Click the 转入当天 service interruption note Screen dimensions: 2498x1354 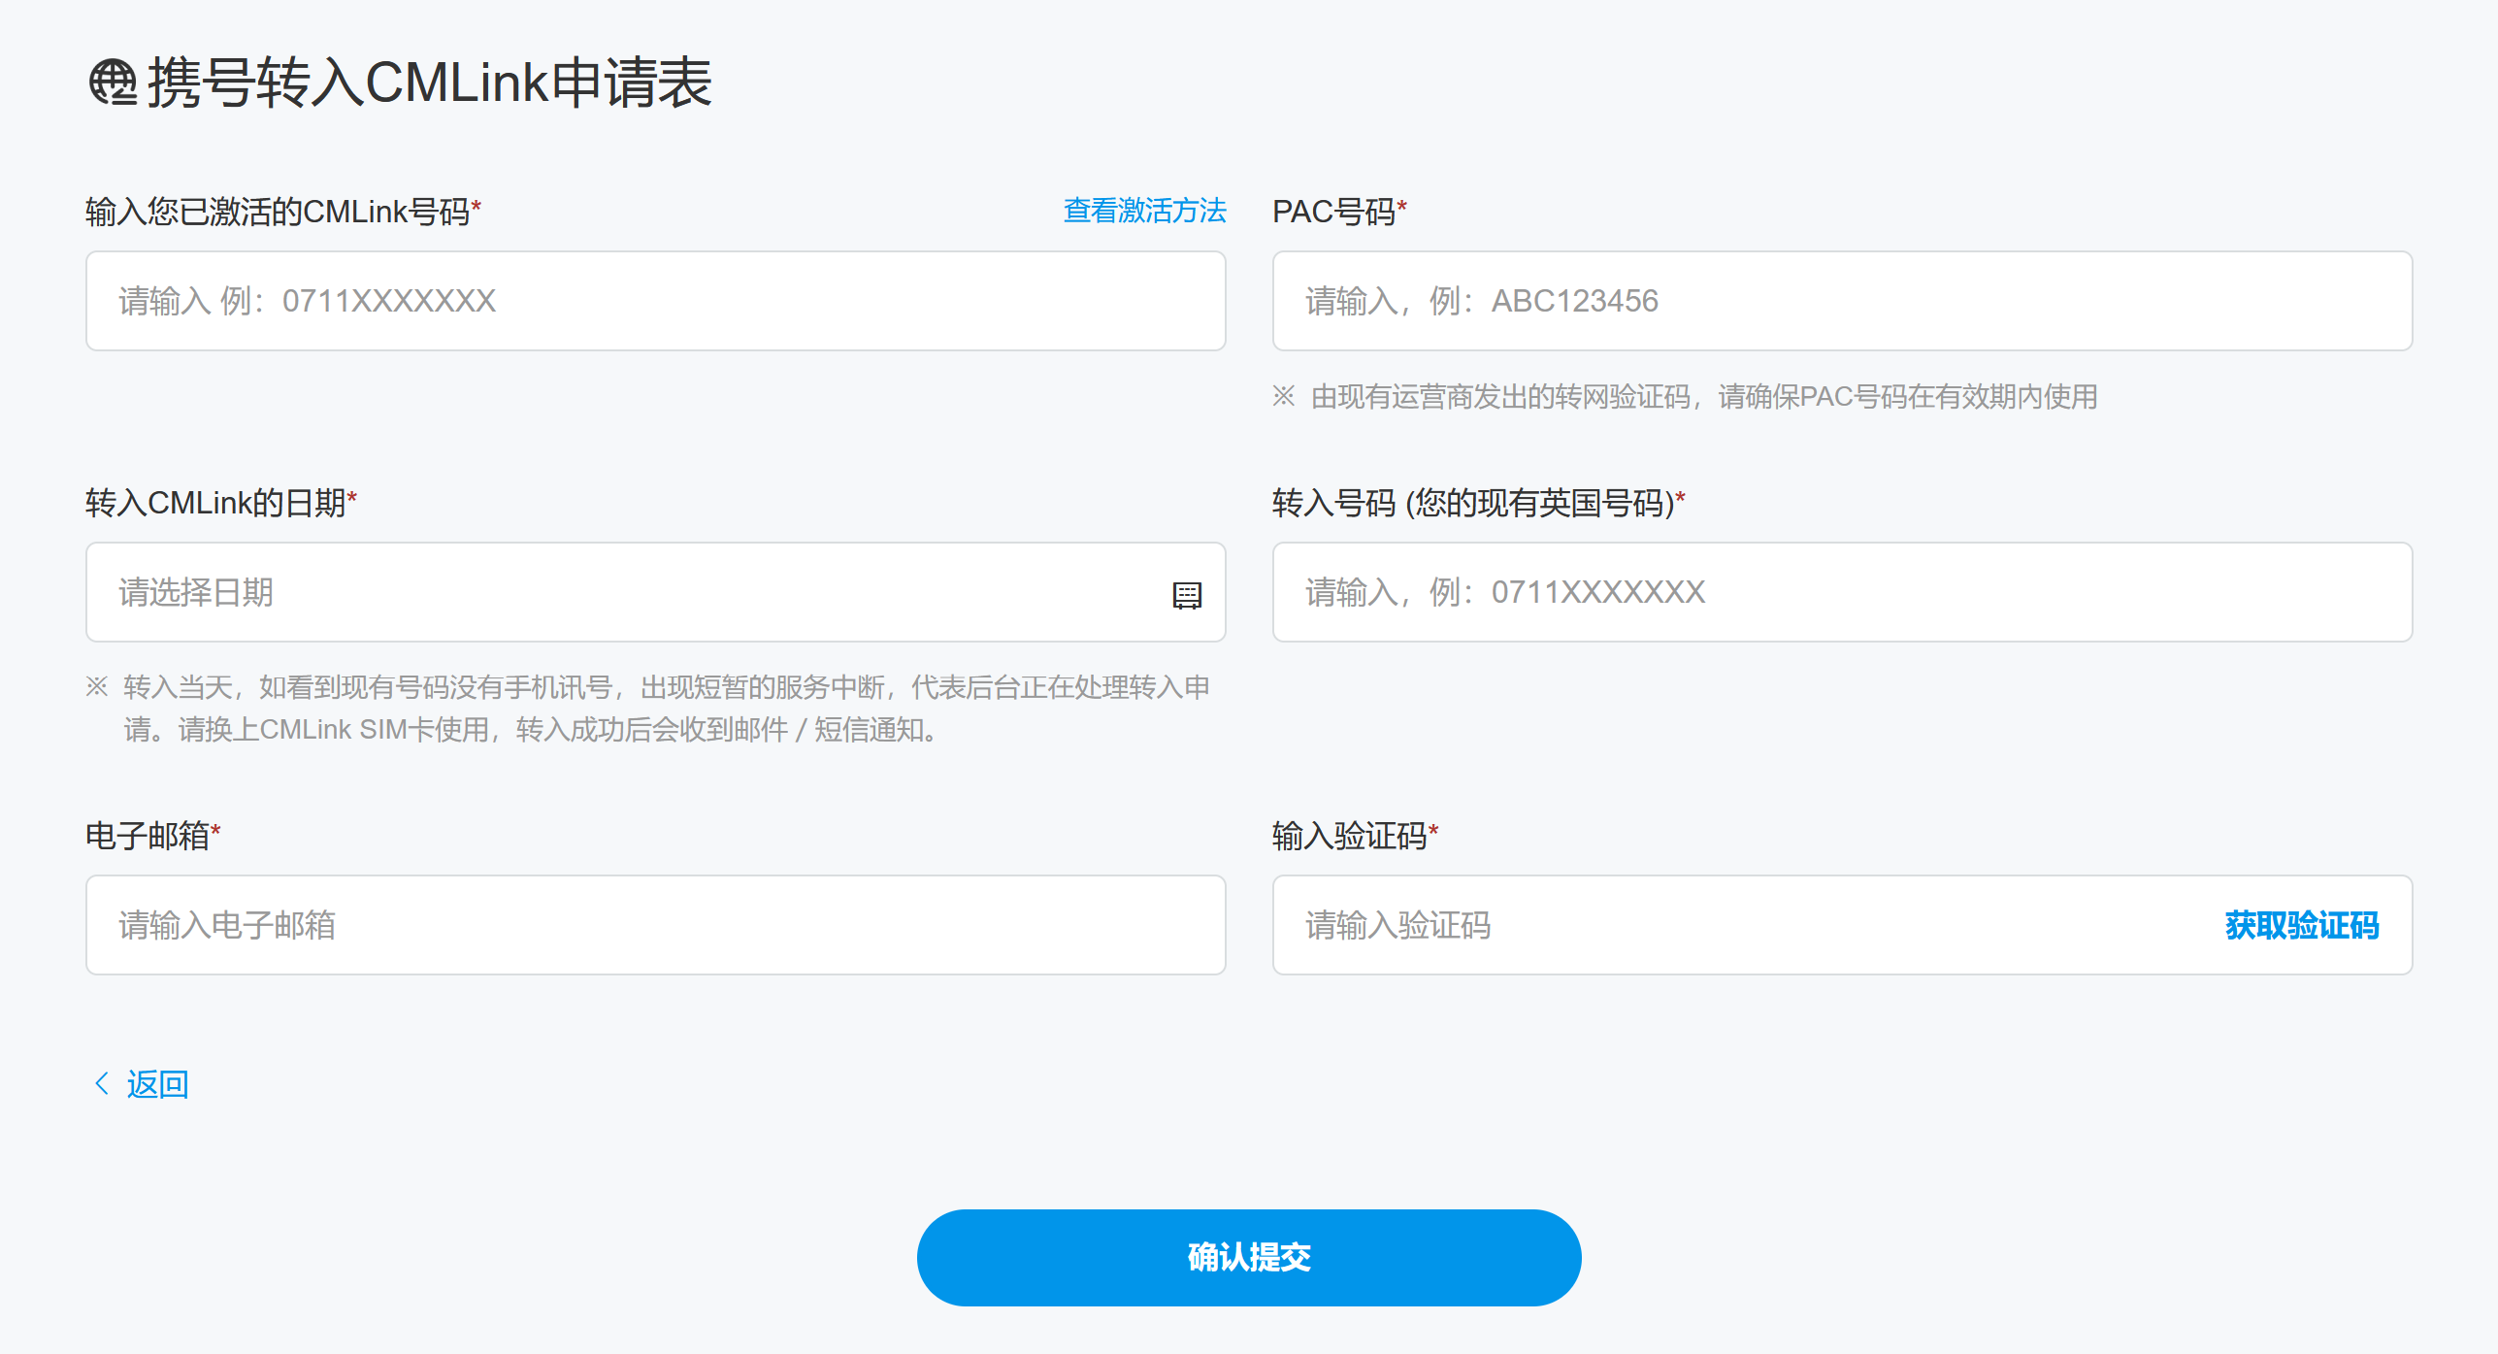pyautogui.click(x=648, y=708)
